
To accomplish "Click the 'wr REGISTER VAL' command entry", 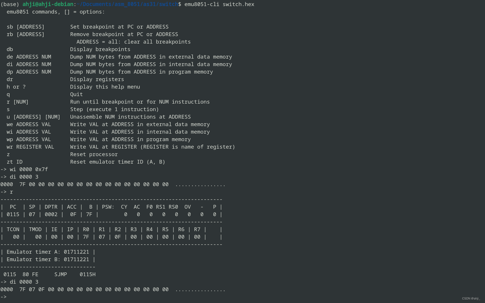I will [30, 147].
